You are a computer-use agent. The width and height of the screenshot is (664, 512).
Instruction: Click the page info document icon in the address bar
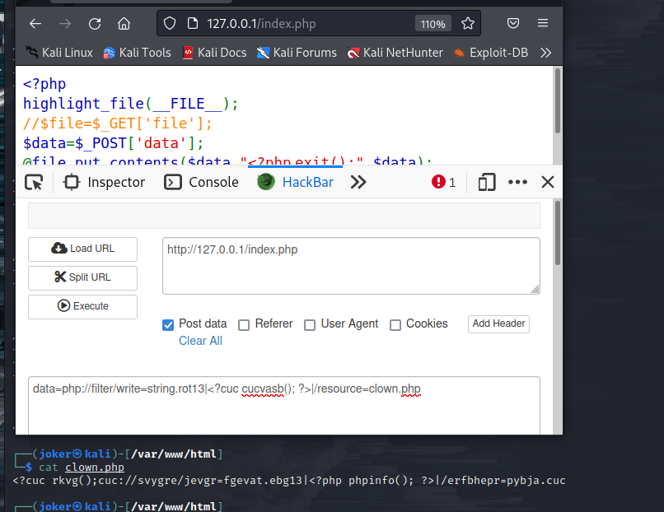(x=193, y=23)
